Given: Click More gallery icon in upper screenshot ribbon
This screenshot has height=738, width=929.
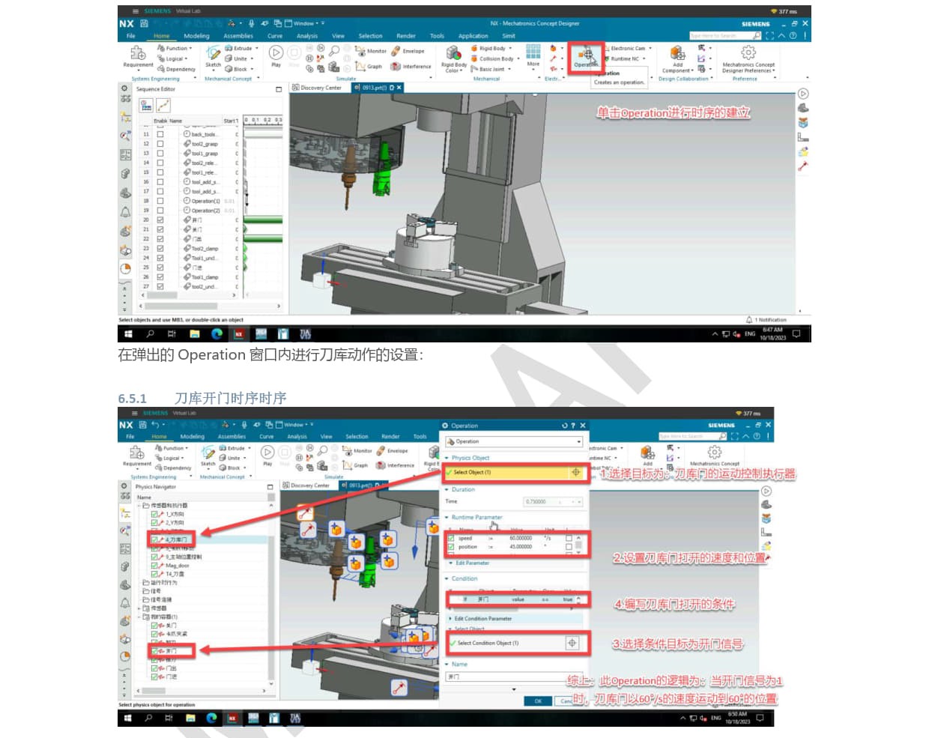Looking at the screenshot, I should (x=533, y=51).
